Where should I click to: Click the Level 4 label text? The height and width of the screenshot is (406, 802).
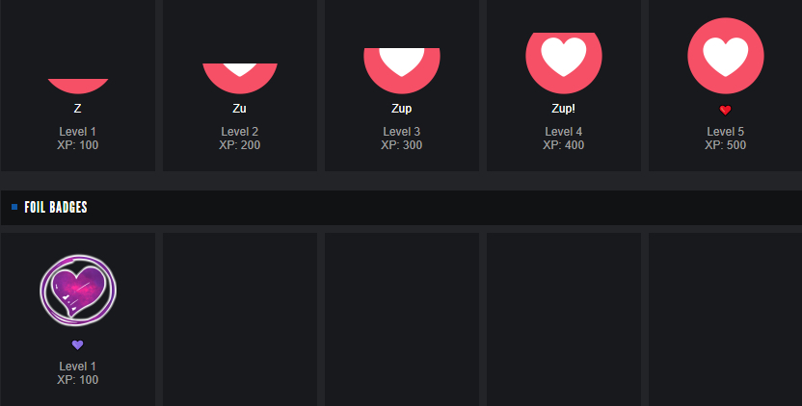(x=563, y=132)
